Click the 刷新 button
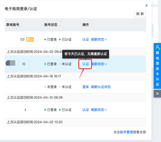This screenshot has height=142, width=161. (140, 14)
